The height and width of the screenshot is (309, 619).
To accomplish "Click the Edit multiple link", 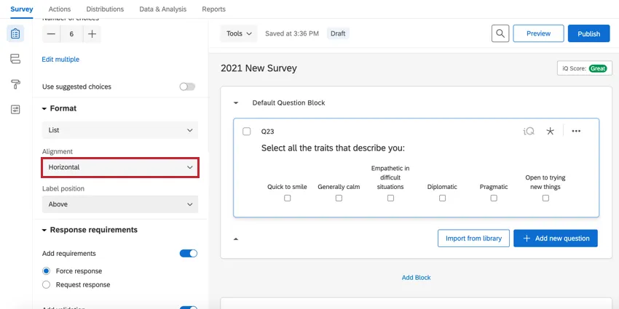I will click(x=60, y=60).
